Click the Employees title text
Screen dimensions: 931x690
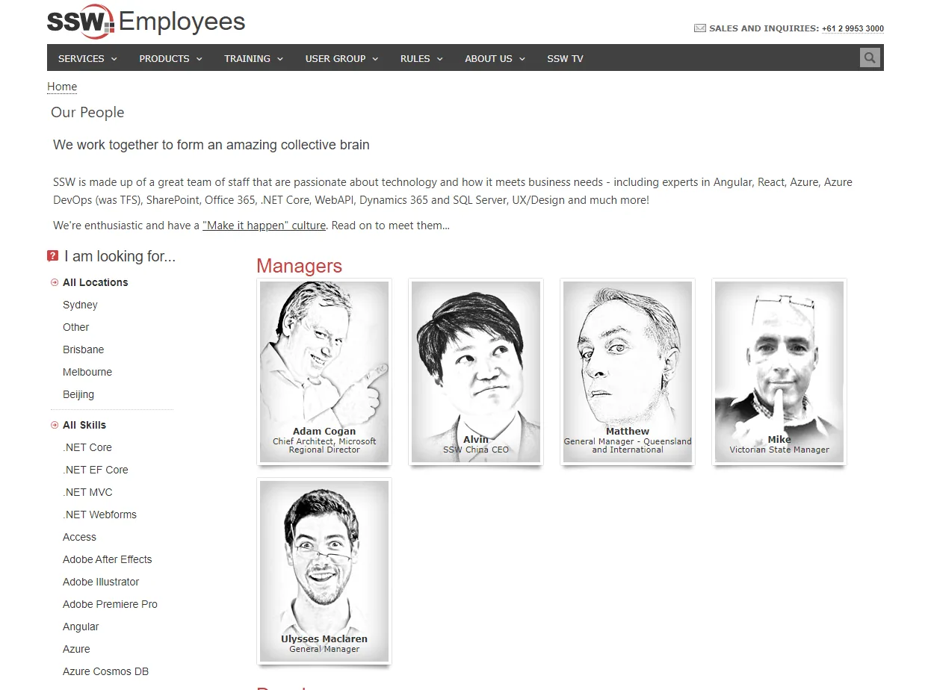coord(182,22)
